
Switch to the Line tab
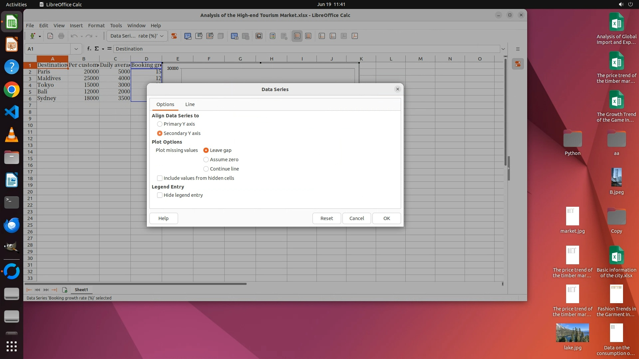[x=190, y=104]
